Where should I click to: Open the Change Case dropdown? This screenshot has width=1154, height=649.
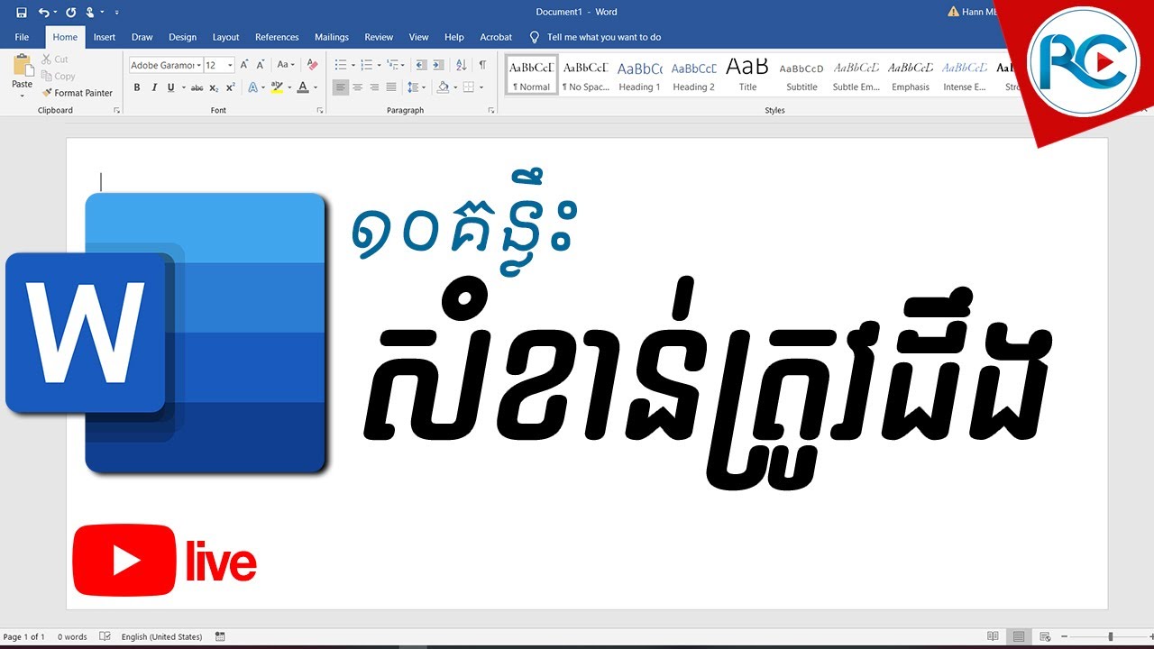point(286,65)
